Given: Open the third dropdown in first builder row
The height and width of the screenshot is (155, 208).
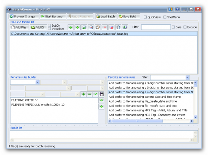Looking at the screenshot, I should 102,82.
